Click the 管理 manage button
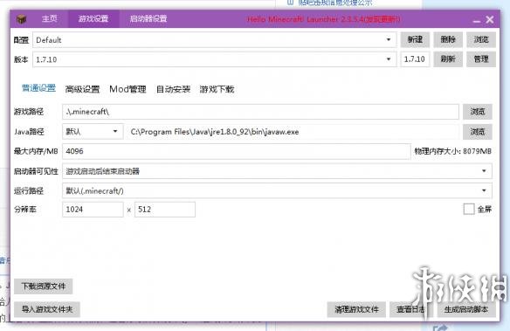The width and height of the screenshot is (510, 331). (x=481, y=59)
